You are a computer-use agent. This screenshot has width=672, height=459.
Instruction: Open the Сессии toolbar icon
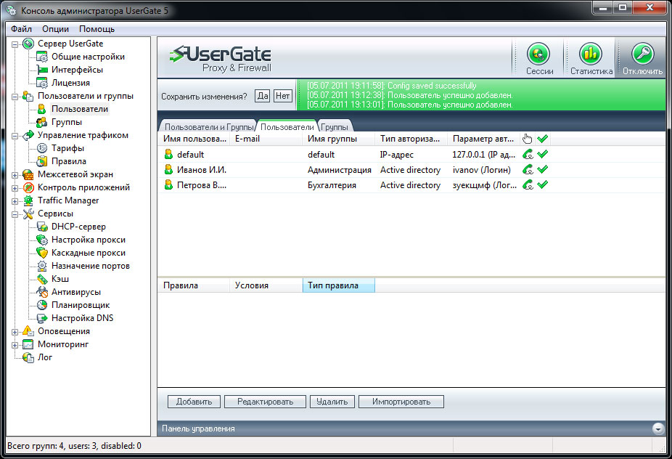538,54
